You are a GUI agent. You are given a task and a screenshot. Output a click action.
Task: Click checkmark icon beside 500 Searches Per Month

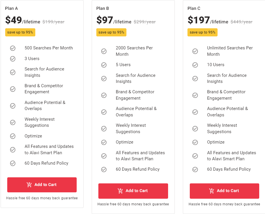pyautogui.click(x=13, y=48)
